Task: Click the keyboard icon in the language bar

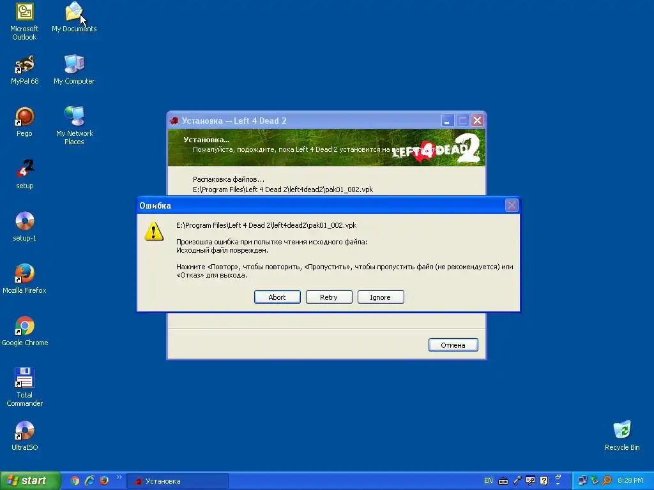Action: 503,481
